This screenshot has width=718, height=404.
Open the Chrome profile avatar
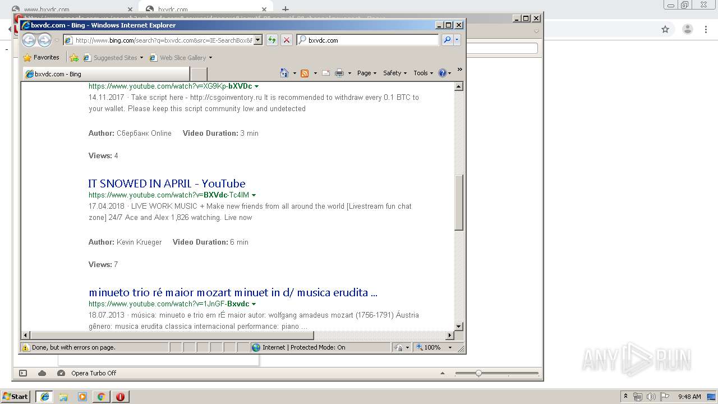687,29
